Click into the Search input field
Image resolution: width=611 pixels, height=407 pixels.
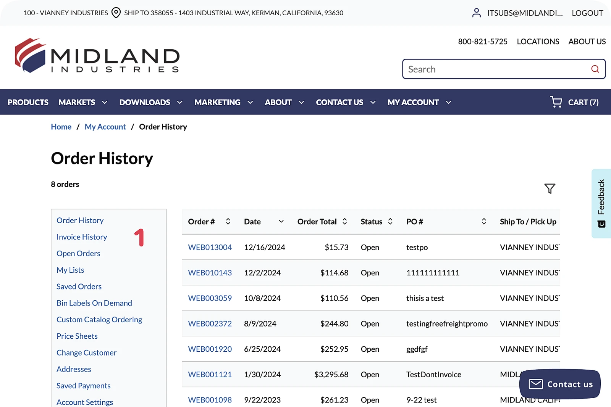coord(496,69)
